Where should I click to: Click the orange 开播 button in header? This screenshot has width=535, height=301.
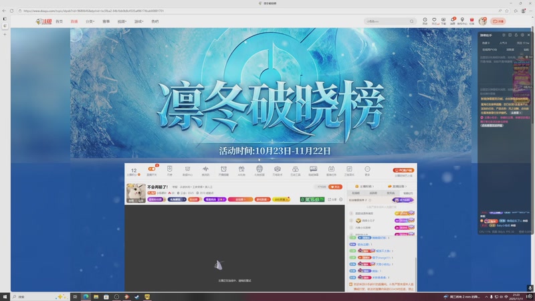point(498,21)
